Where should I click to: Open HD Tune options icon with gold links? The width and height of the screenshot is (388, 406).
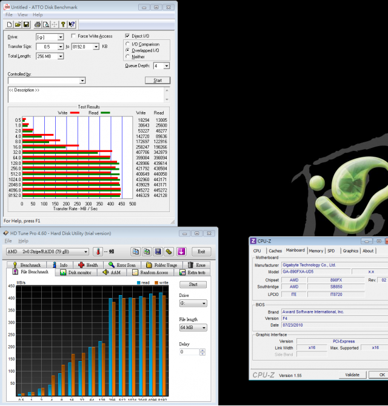click(169, 251)
